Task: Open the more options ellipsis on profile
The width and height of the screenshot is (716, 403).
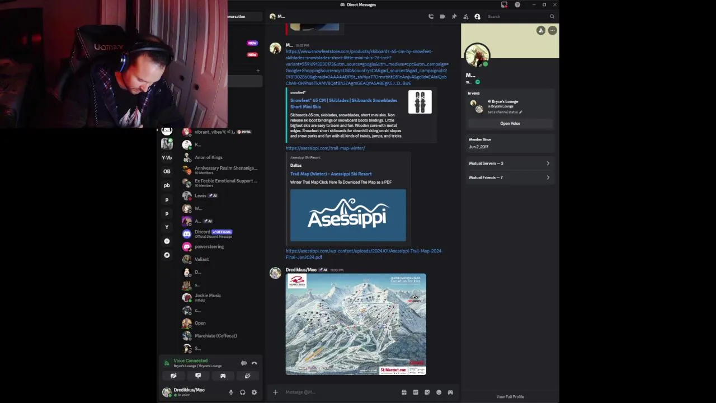Action: pyautogui.click(x=553, y=31)
